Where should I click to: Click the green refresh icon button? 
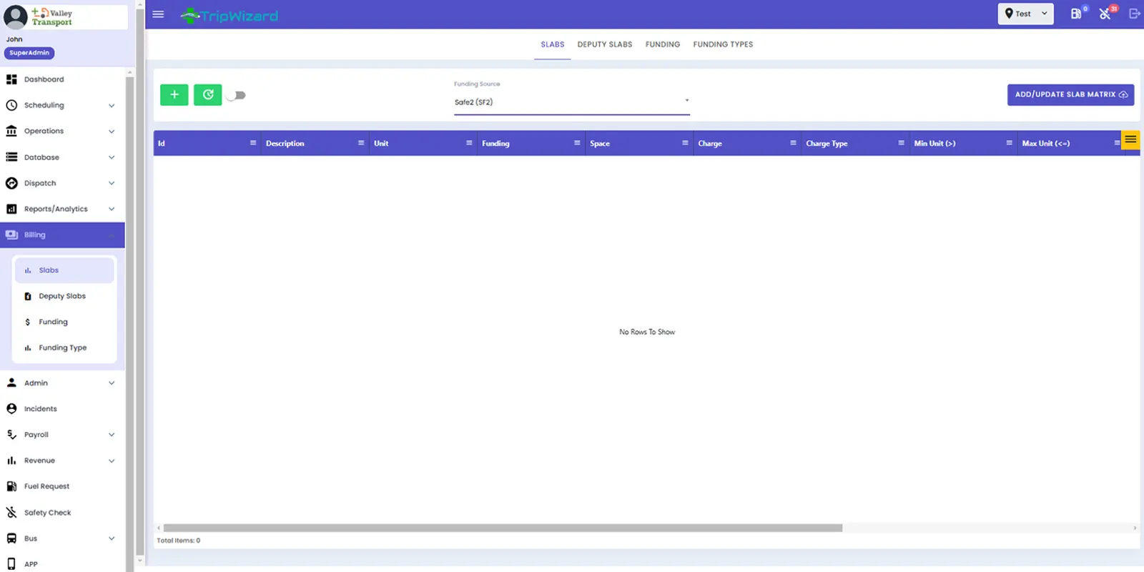point(207,95)
